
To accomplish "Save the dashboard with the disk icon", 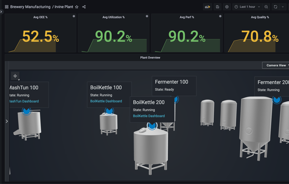I will point(218,7).
